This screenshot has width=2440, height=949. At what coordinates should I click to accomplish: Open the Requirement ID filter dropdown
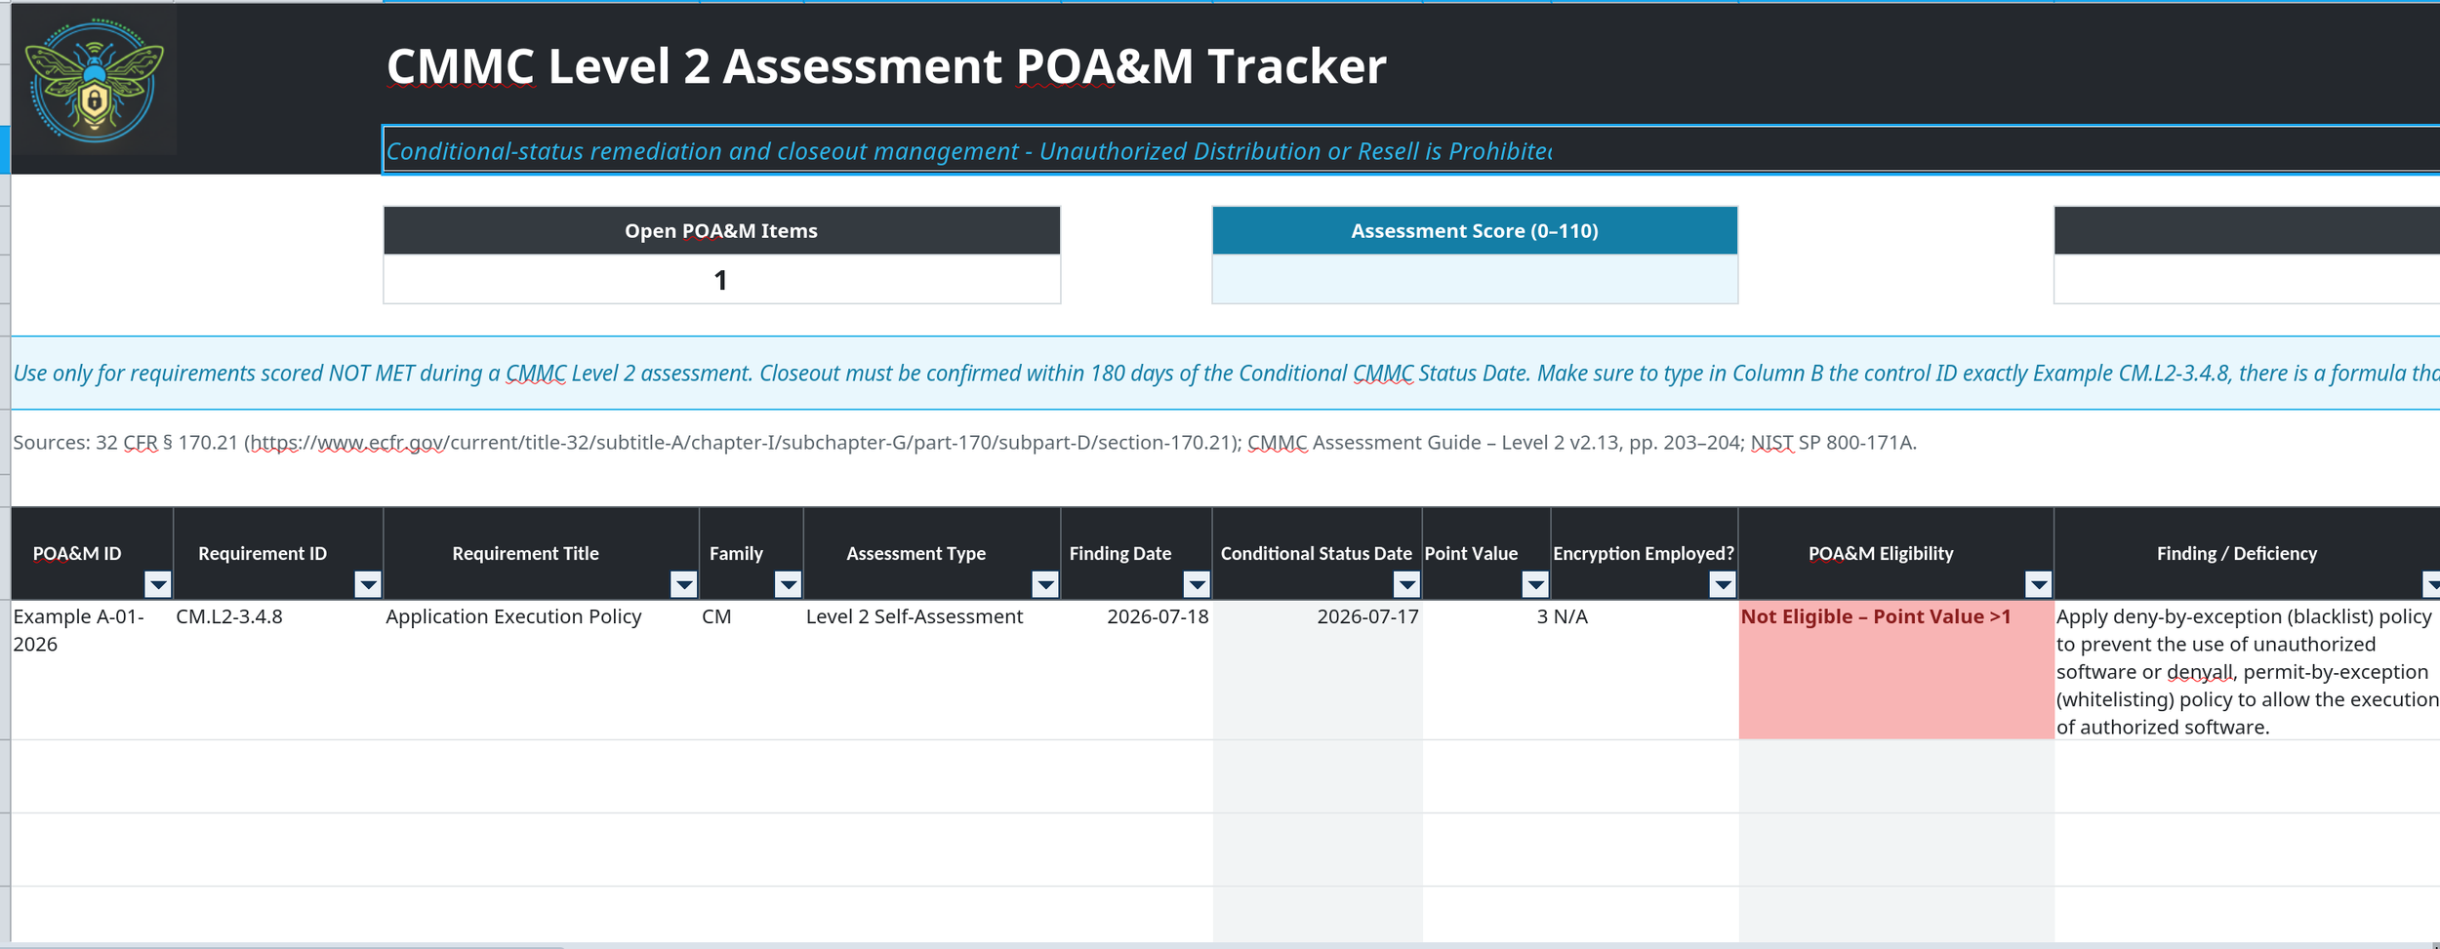tap(367, 584)
